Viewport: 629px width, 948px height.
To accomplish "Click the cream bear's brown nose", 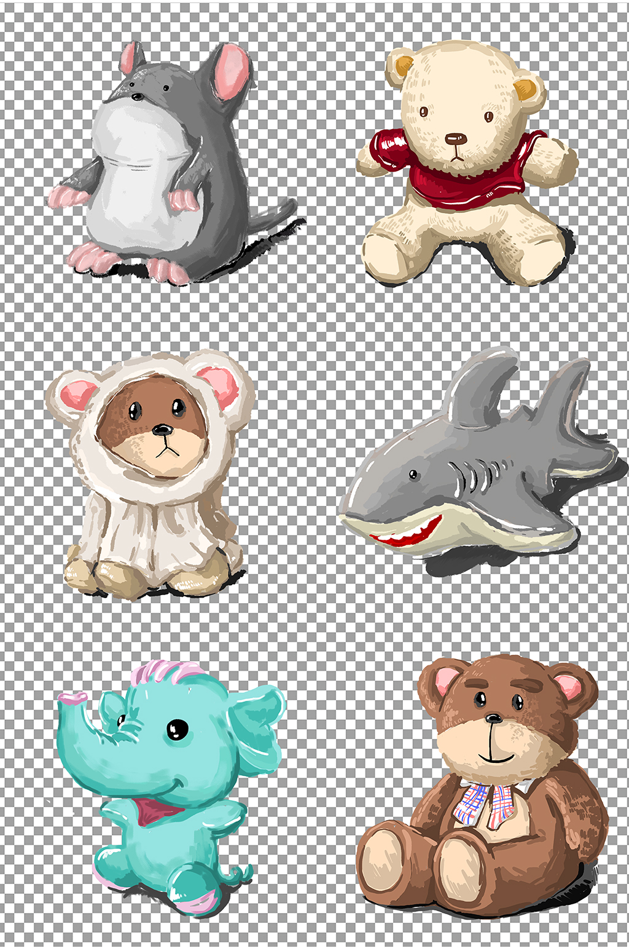I will pos(455,138).
